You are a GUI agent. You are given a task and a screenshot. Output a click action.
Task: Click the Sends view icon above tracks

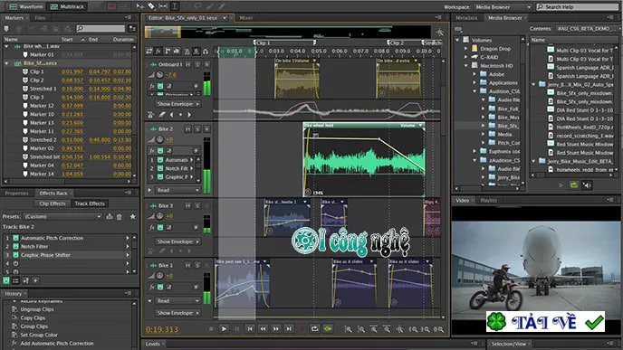(x=168, y=52)
